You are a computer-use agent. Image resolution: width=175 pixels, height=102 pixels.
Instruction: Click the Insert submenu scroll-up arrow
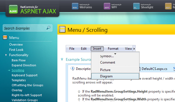point(115,54)
